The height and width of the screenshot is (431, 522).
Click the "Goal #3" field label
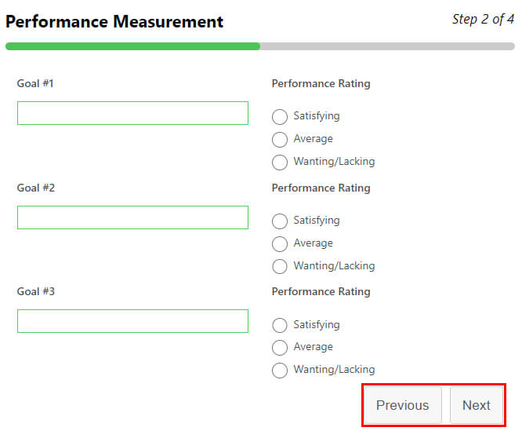35,291
